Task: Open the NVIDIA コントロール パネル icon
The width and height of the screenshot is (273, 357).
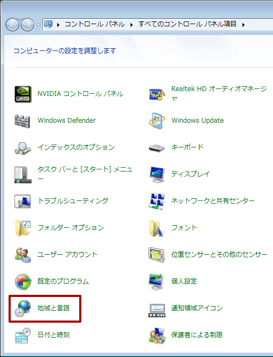Action: [x=23, y=94]
